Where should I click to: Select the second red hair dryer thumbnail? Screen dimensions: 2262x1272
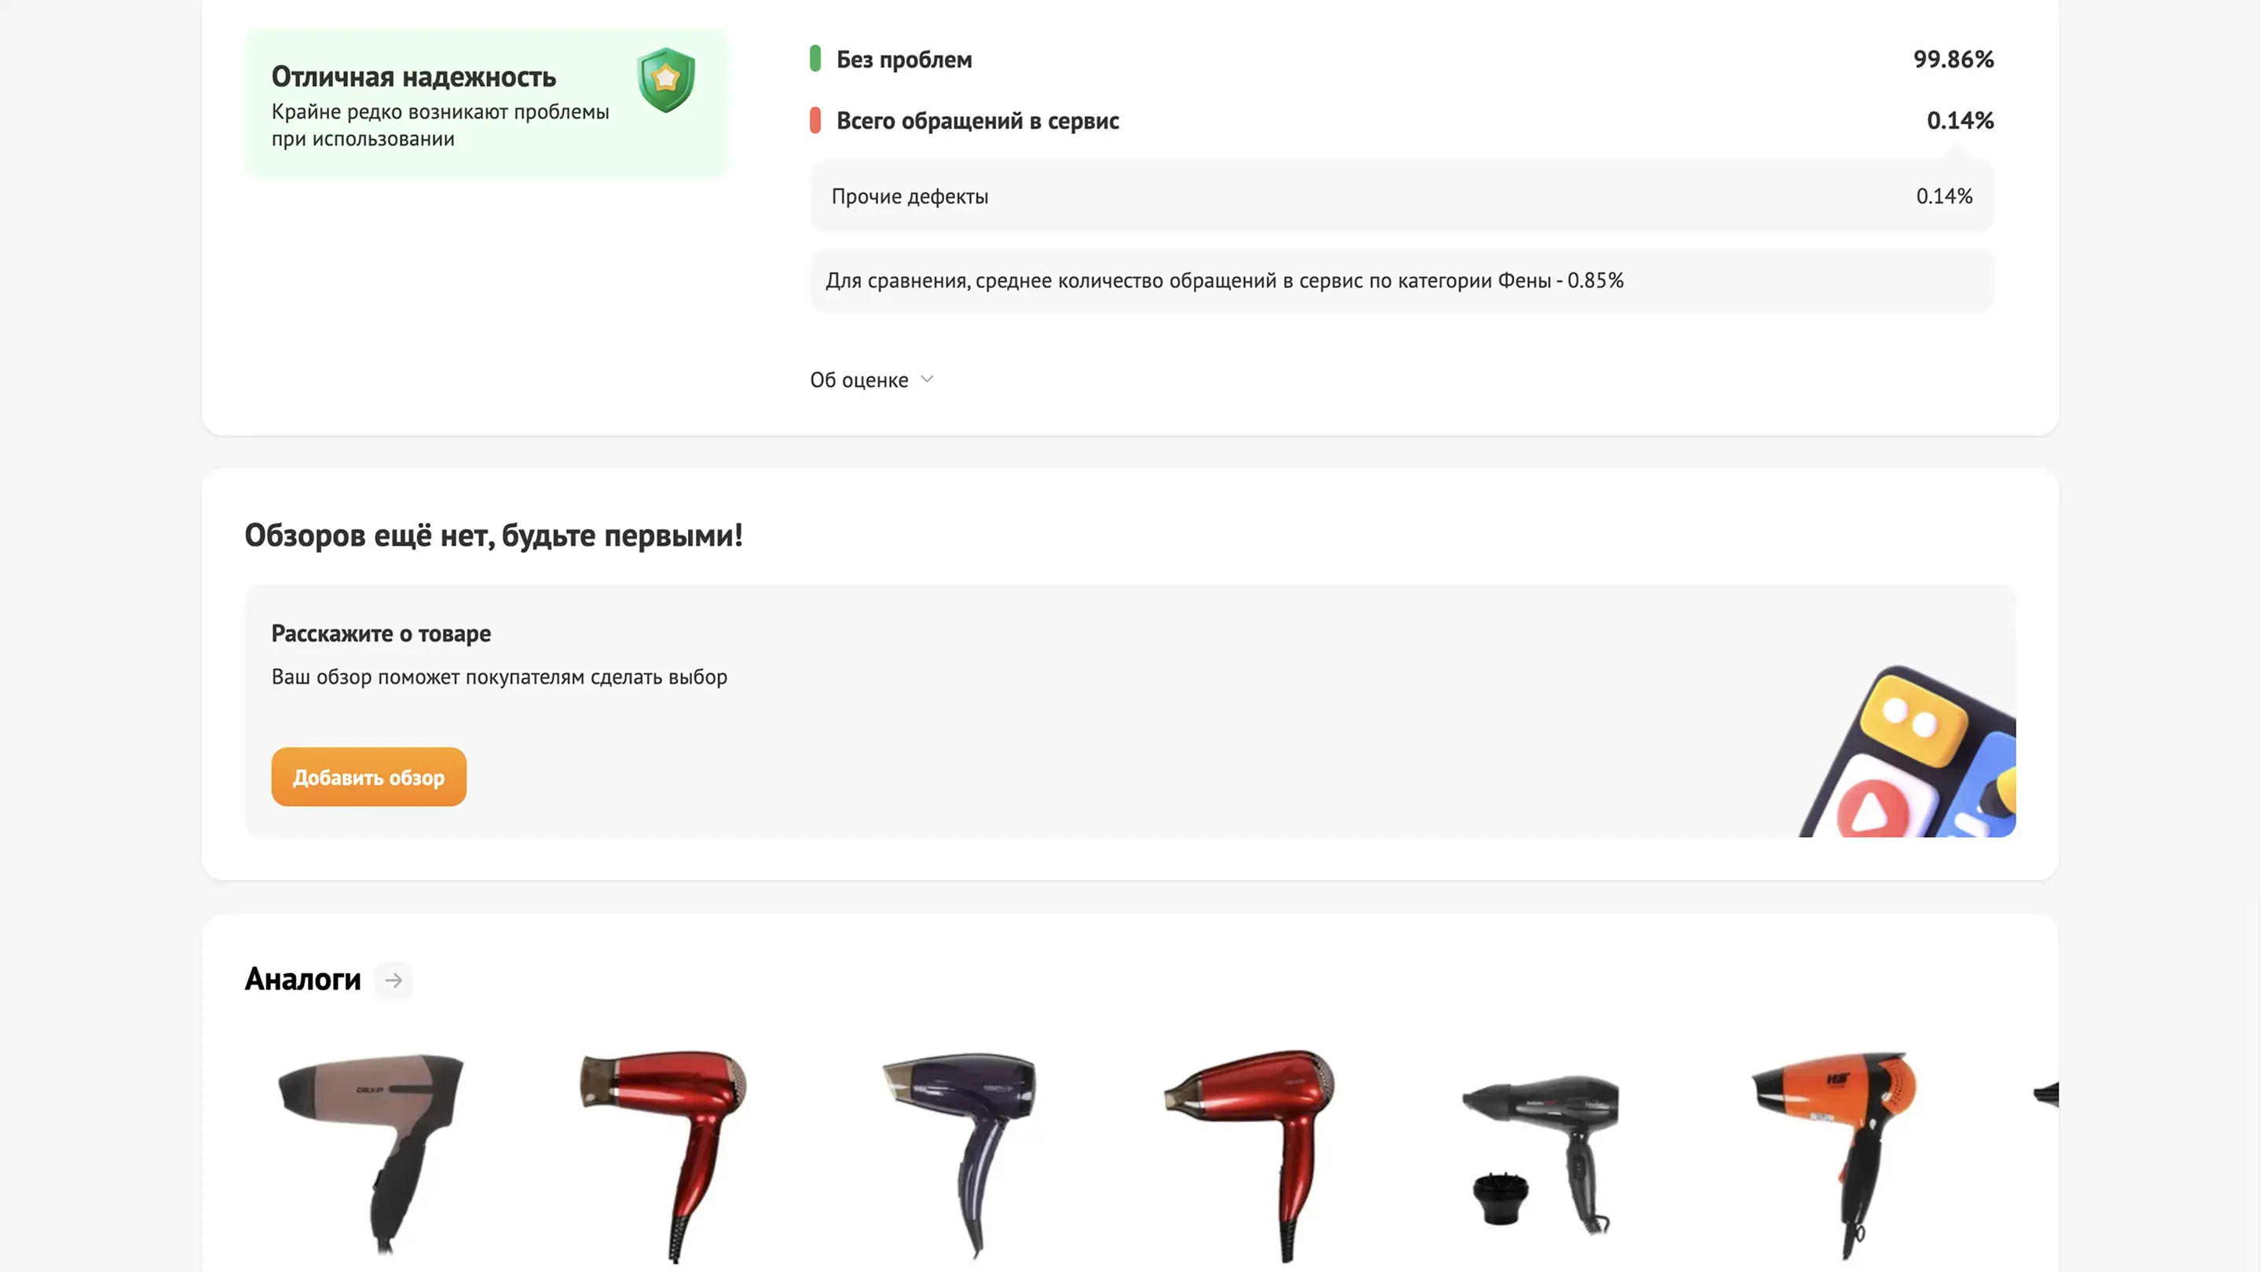[x=664, y=1153]
